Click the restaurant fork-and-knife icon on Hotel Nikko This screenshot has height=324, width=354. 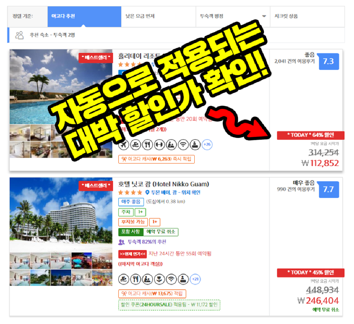coord(135,279)
